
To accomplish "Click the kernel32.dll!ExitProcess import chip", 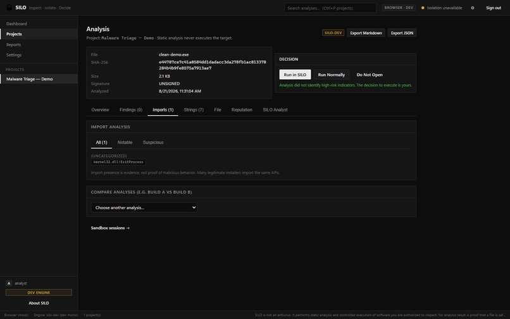I will [x=118, y=162].
